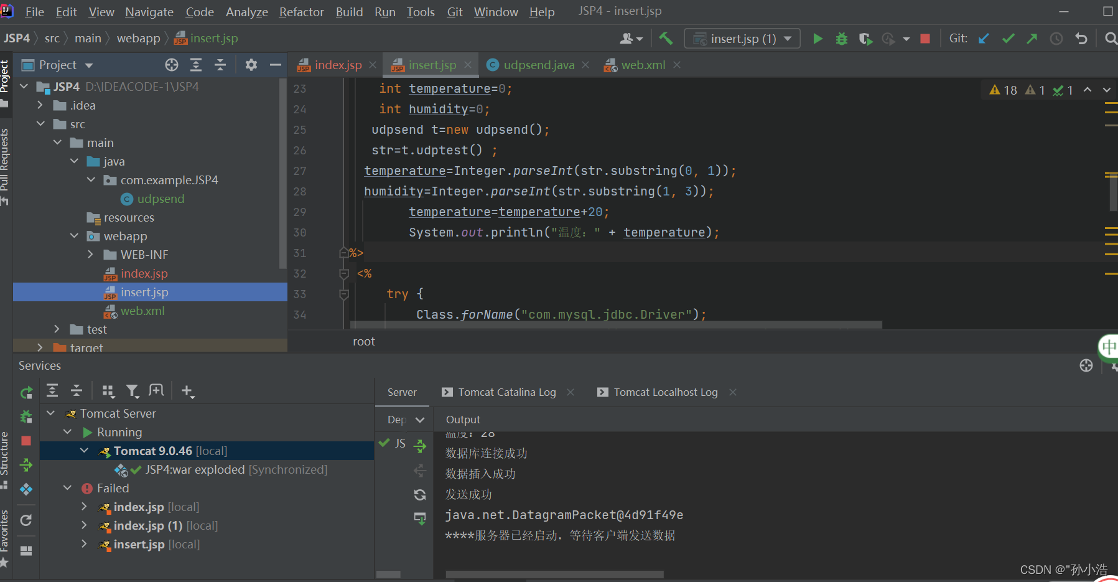Open the Code menu
1118x582 pixels.
(200, 12)
